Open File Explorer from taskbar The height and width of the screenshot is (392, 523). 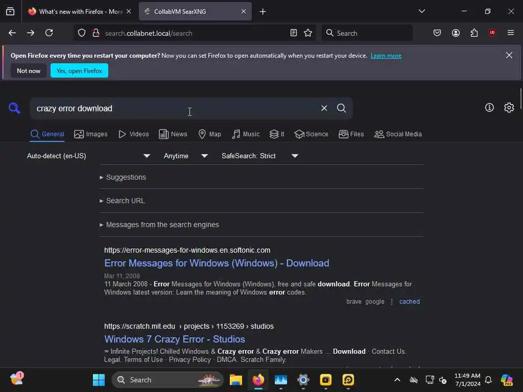click(x=236, y=380)
